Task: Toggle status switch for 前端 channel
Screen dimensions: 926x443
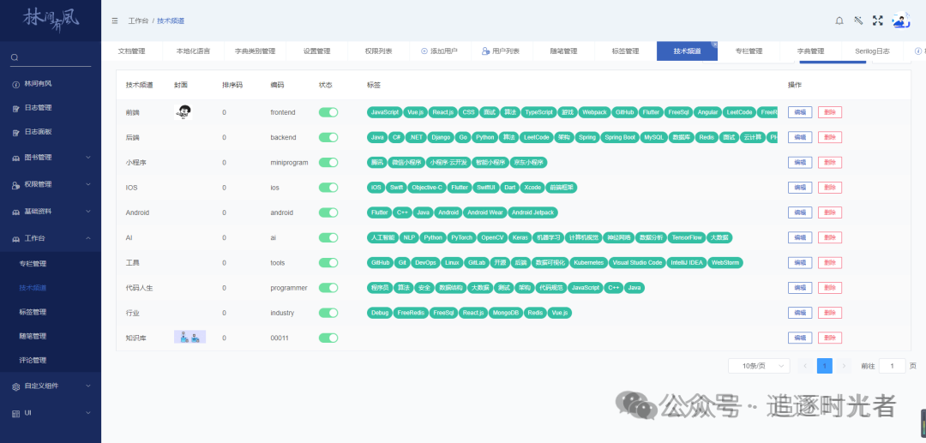Action: tap(328, 112)
